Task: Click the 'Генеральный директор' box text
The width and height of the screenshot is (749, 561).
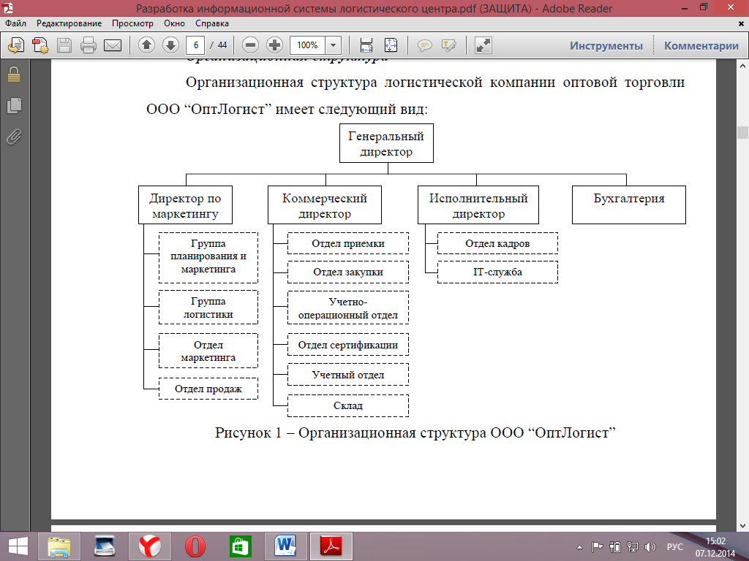Action: 386,144
